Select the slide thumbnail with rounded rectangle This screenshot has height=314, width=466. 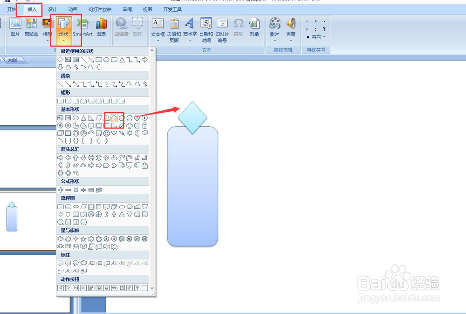coord(28,220)
